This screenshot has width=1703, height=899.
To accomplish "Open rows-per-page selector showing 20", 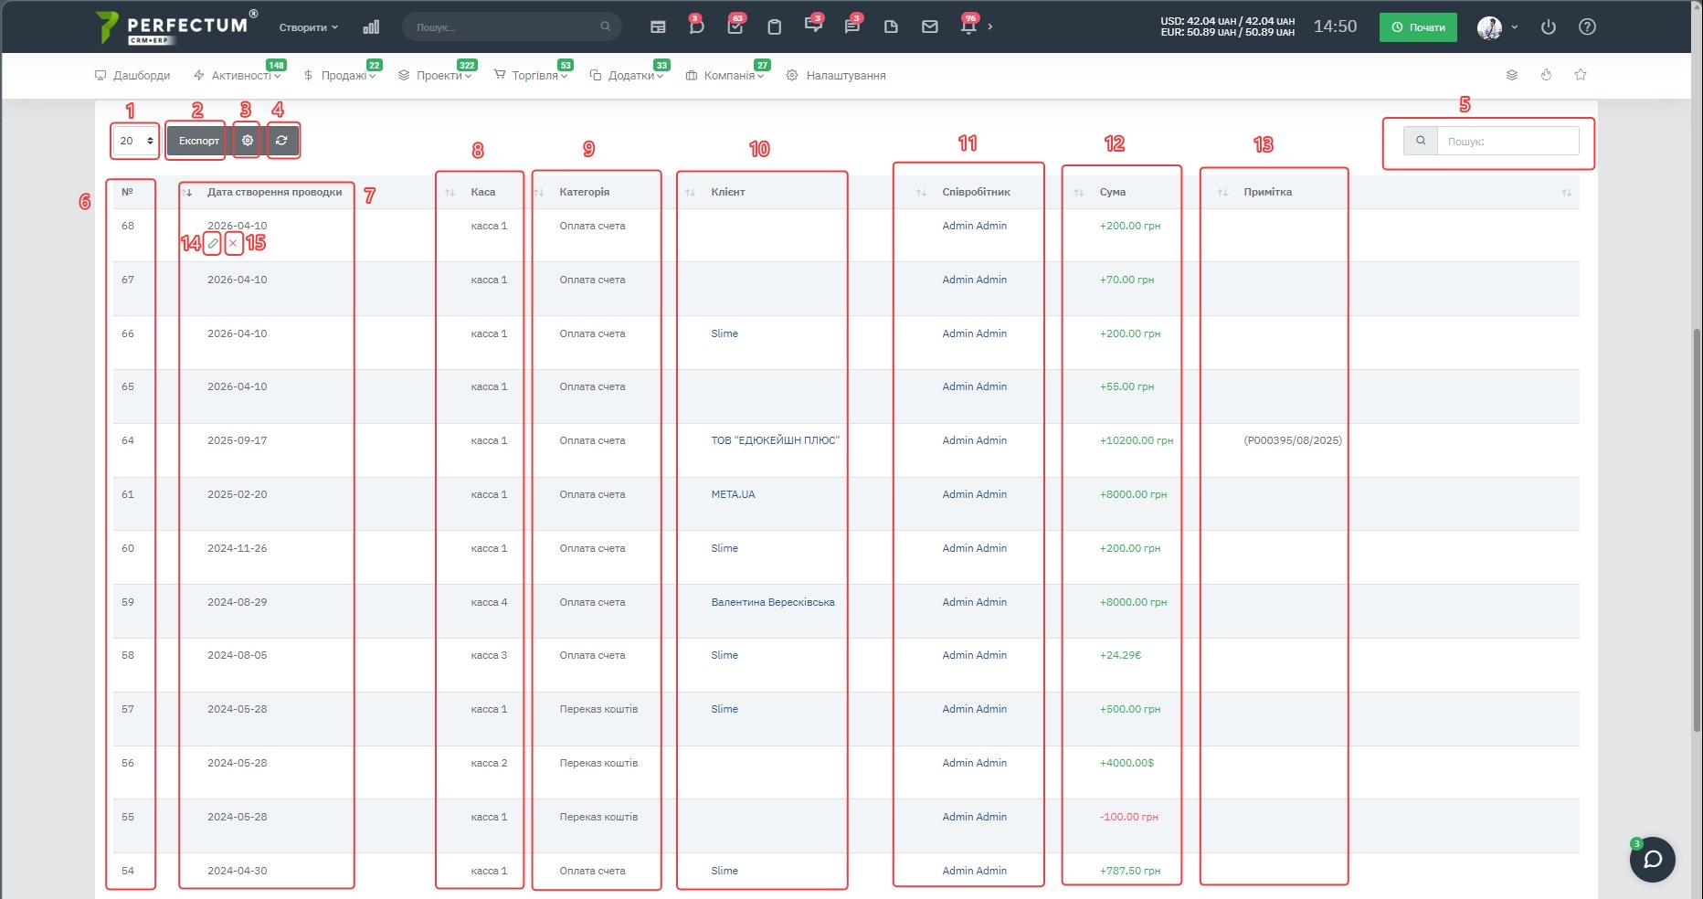I will [x=136, y=141].
